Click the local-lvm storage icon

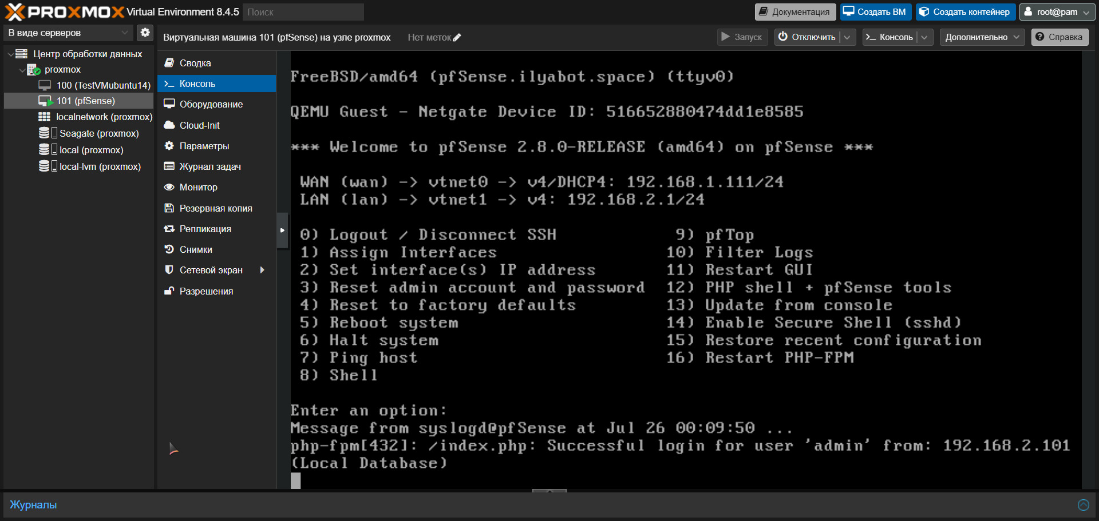point(44,166)
